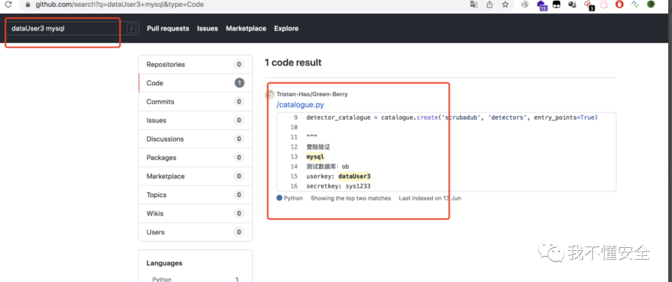Reload the page with the browser refresh icon
This screenshot has width=672, height=282.
click(8, 4)
